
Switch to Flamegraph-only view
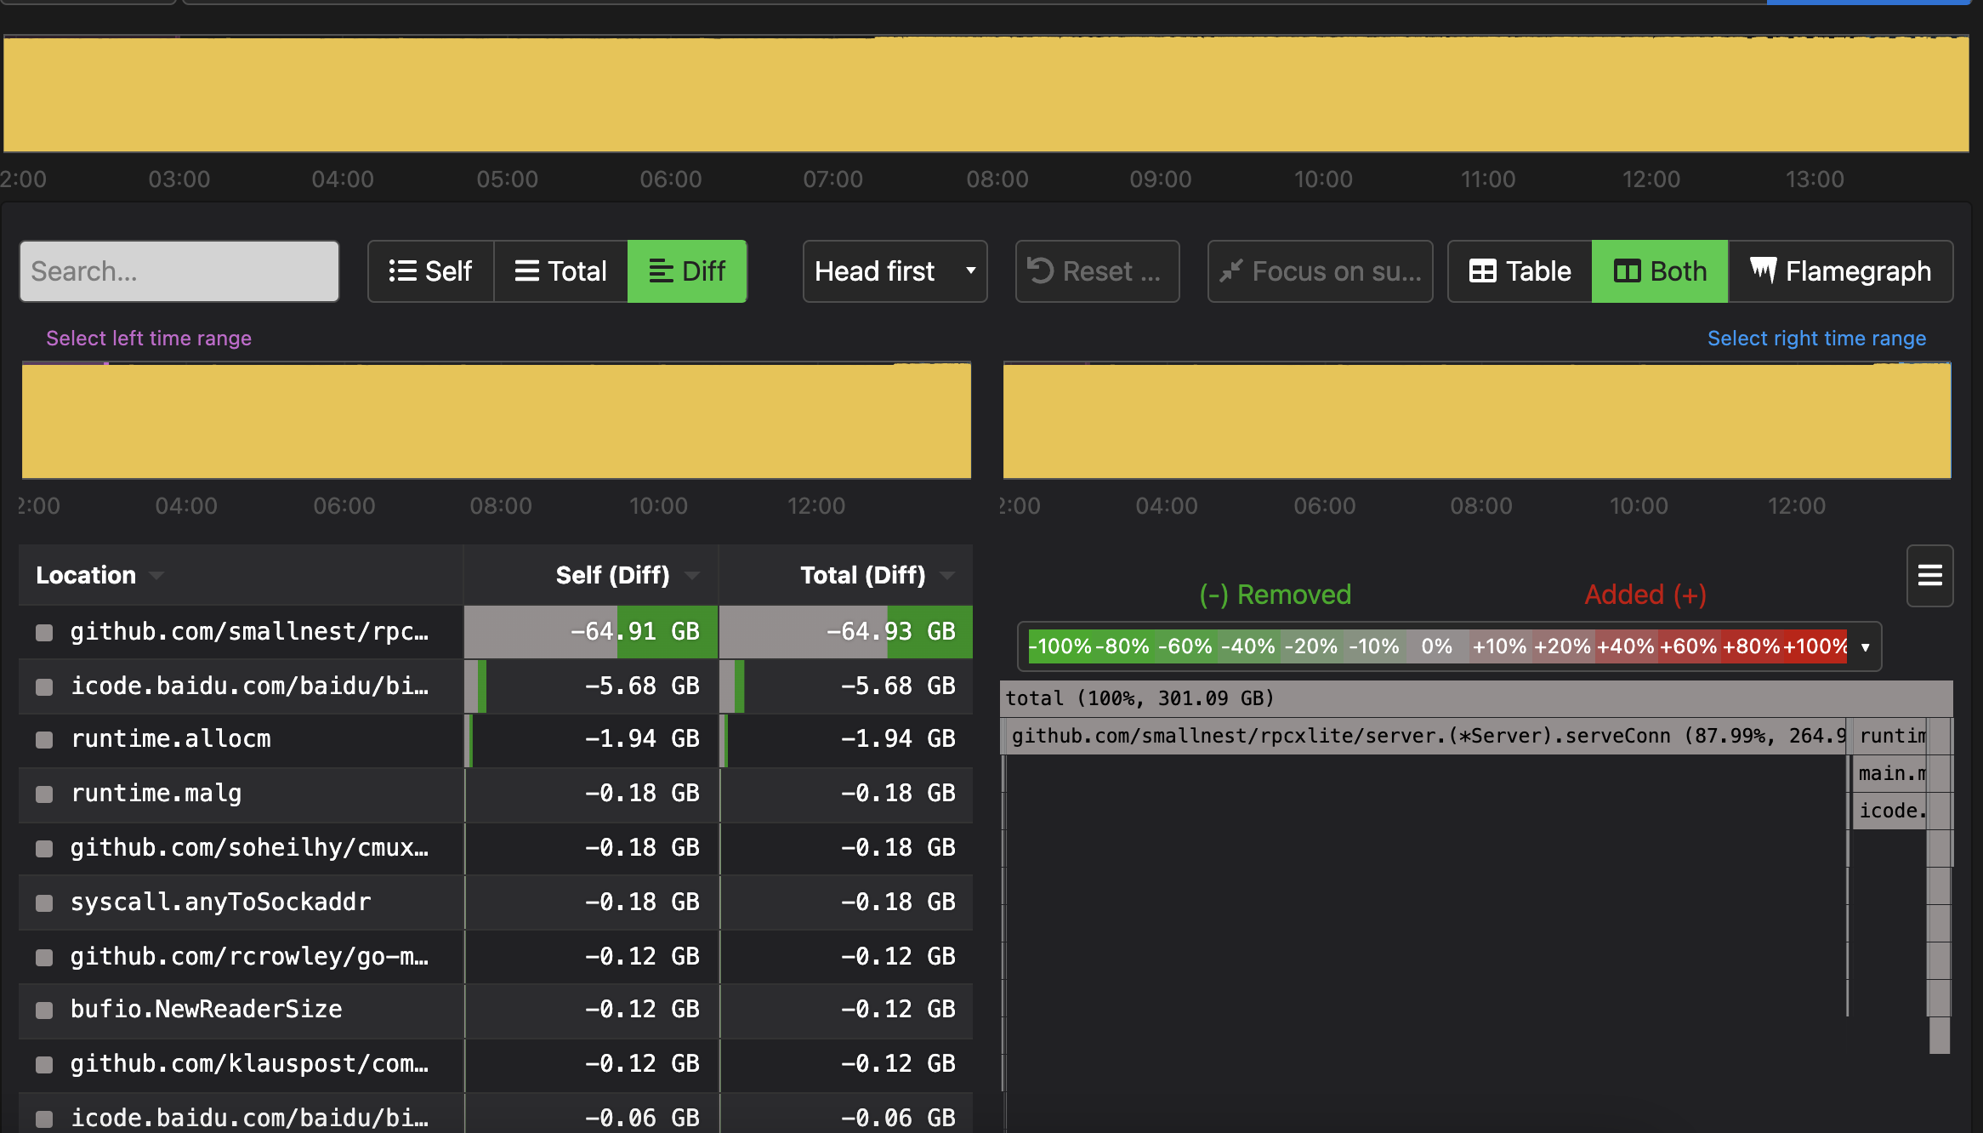(1841, 271)
